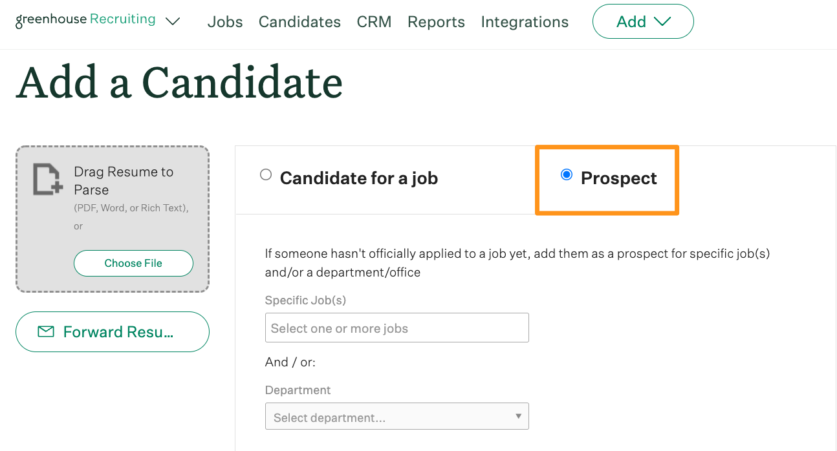837x451 pixels.
Task: Select the Candidate for a job radio
Action: point(266,175)
